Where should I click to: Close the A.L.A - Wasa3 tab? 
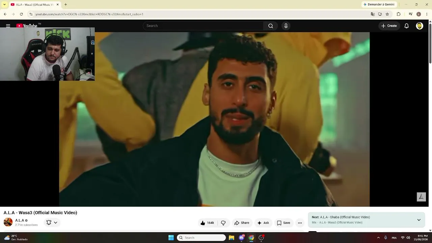[x=57, y=5]
